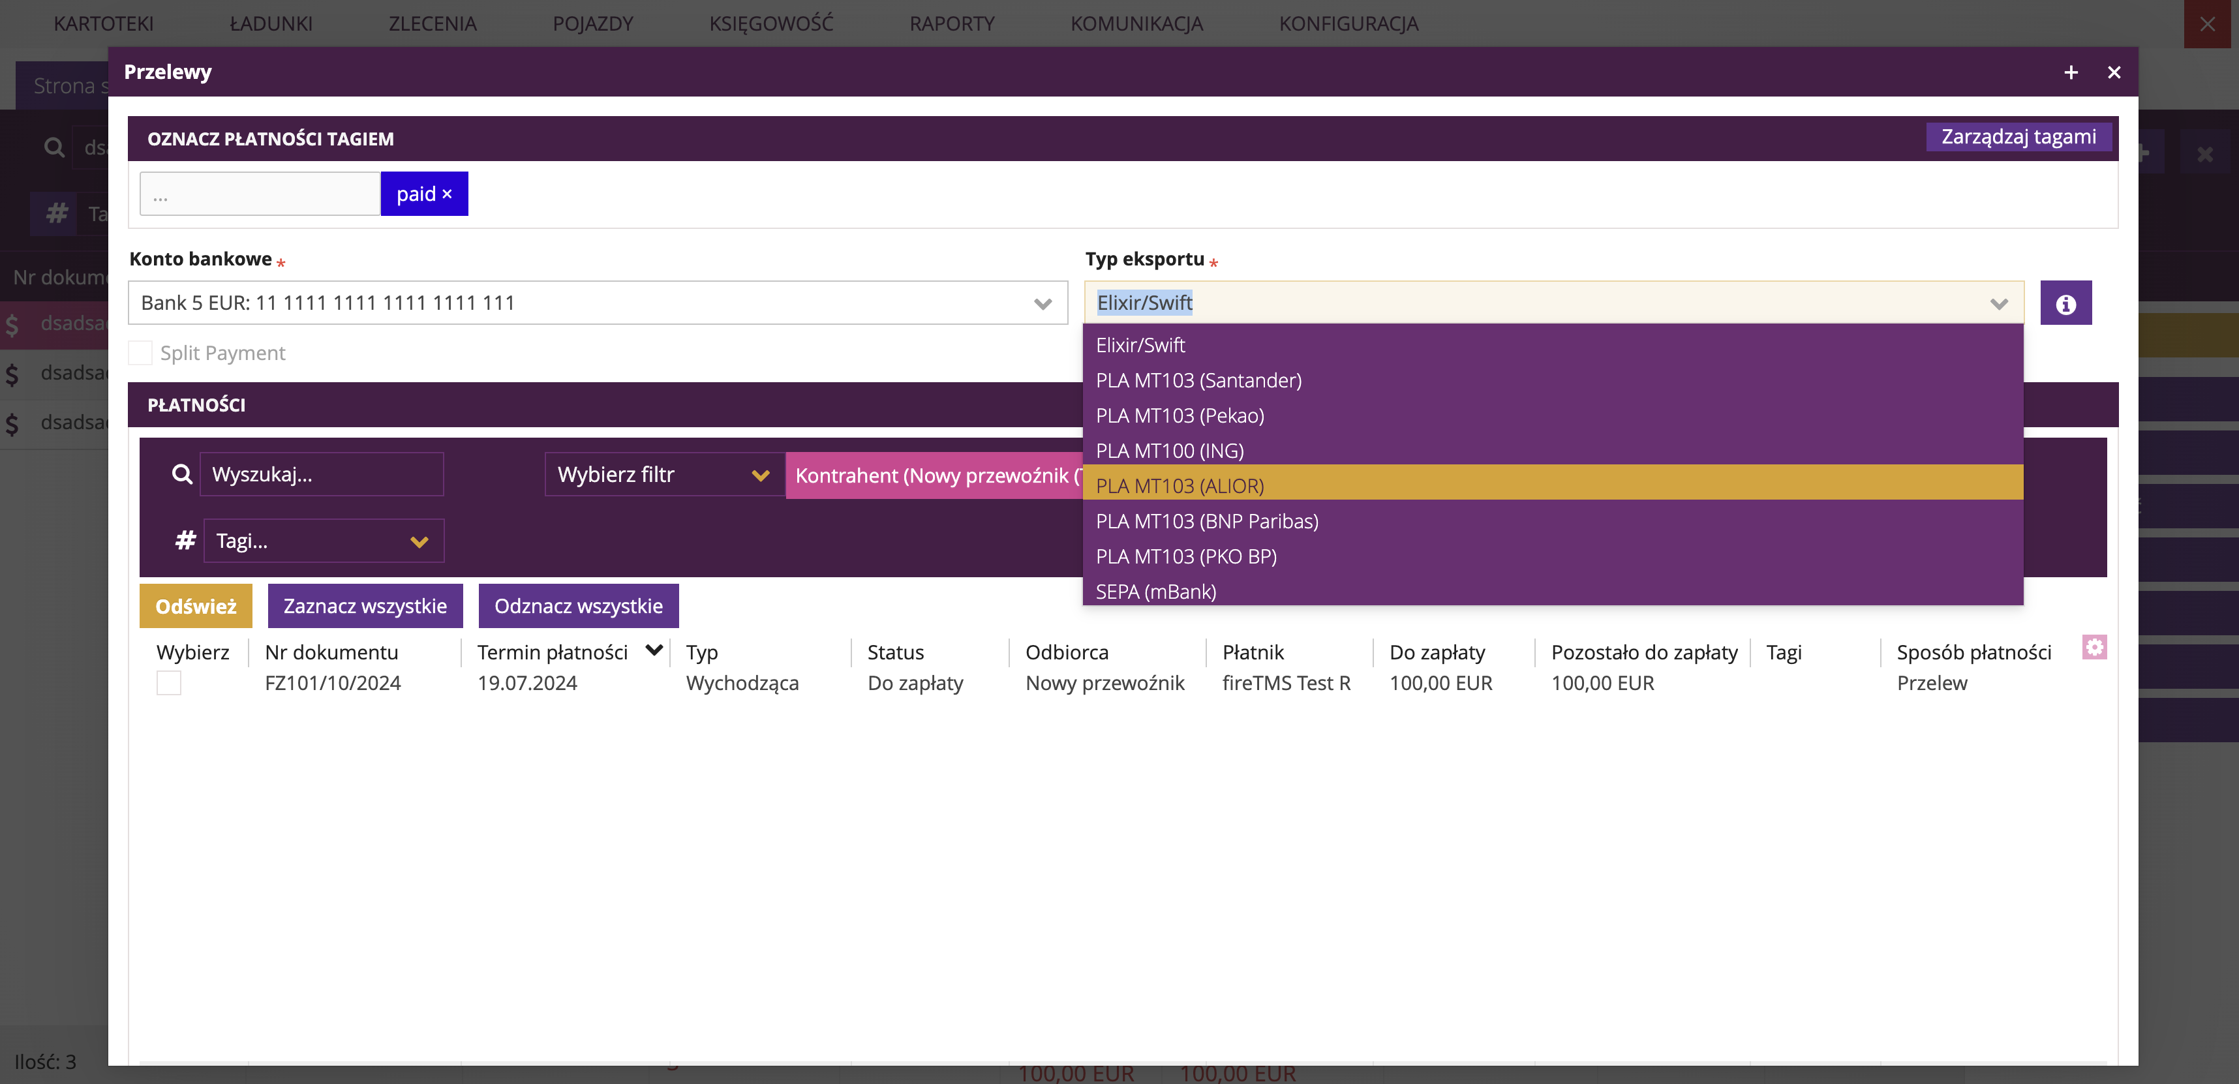
Task: Close the Przelewy dialog with X icon
Action: tap(2114, 72)
